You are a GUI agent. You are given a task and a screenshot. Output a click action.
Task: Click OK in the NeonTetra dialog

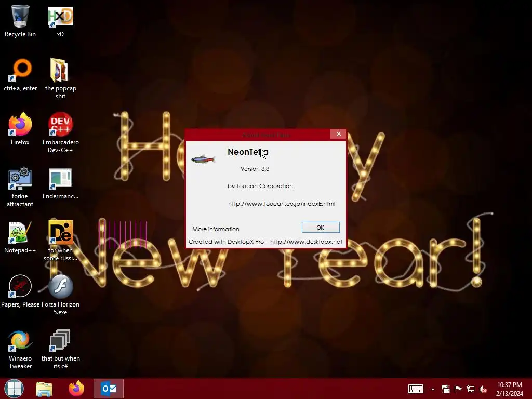321,228
